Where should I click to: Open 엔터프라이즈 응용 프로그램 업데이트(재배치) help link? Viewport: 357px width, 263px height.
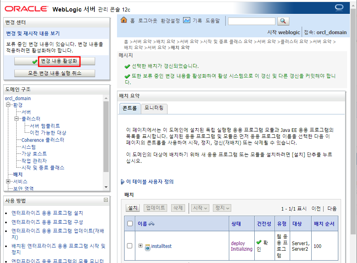[x=58, y=234]
